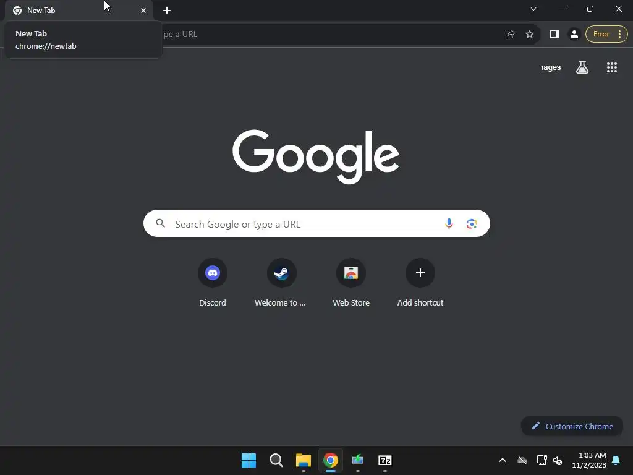The image size is (633, 475).
Task: Click the Google logo
Action: pyautogui.click(x=316, y=156)
